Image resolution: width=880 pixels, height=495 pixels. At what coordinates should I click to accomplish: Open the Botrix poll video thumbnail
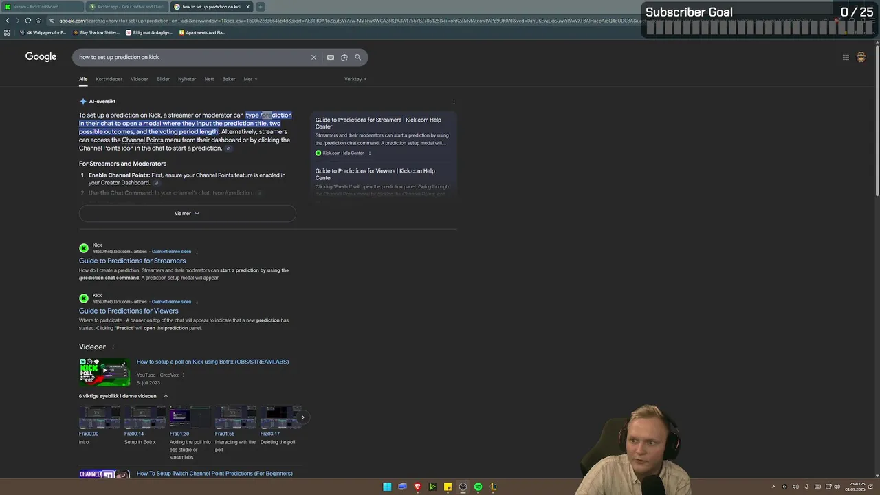tap(104, 373)
